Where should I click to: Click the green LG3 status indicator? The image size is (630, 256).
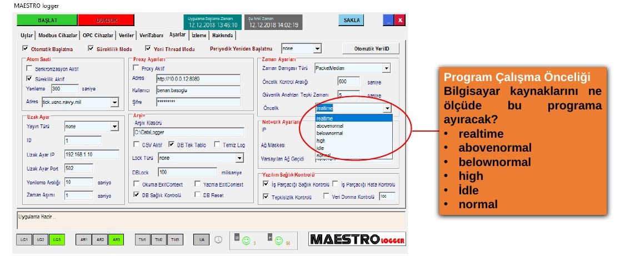click(57, 239)
